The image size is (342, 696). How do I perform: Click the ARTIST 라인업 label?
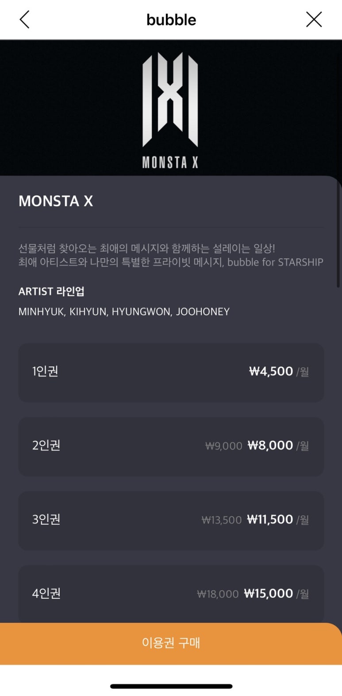[51, 292]
